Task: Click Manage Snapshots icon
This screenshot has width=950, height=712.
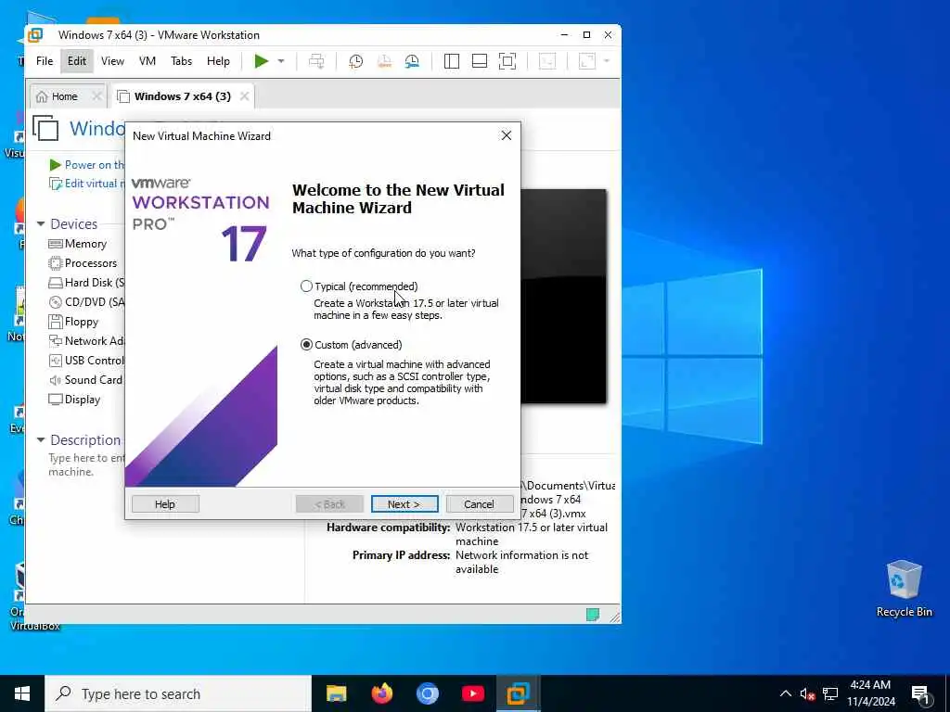Action: (412, 61)
